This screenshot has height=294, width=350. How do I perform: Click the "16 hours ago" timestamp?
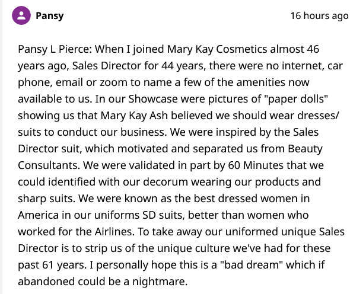pos(319,16)
